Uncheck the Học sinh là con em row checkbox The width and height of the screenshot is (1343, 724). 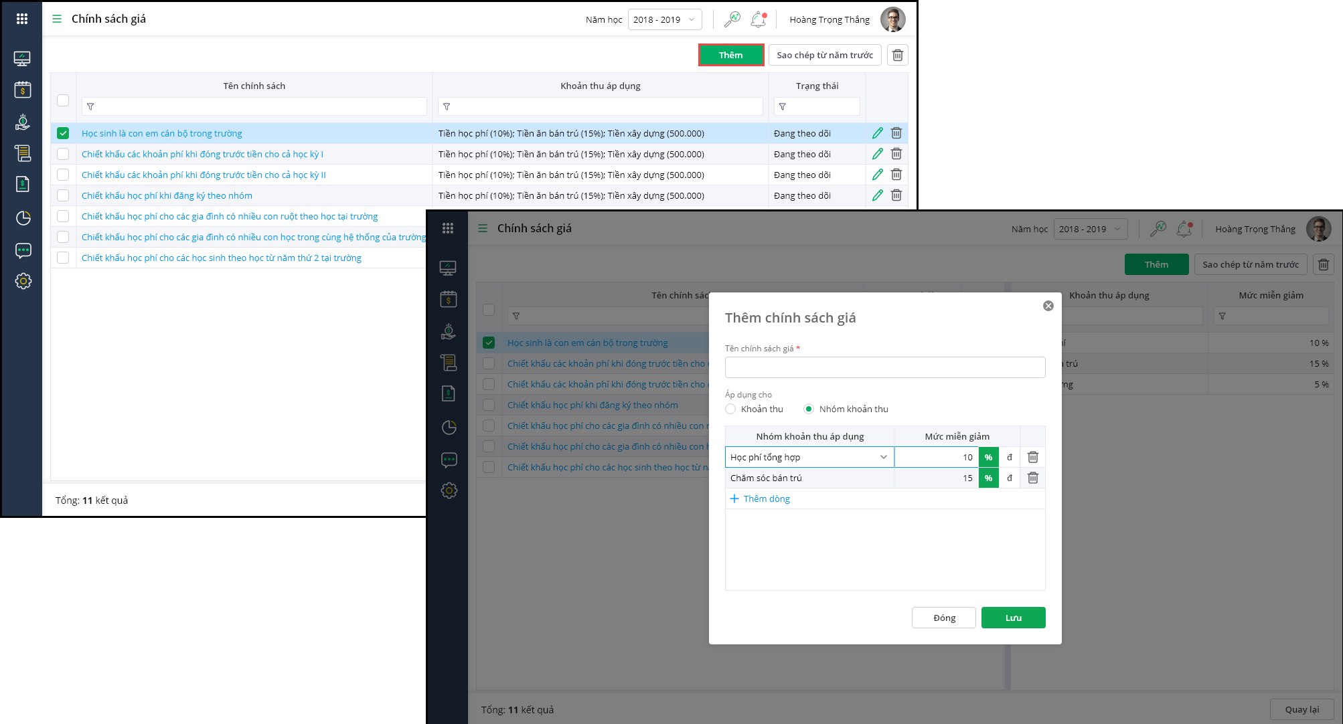pos(63,133)
